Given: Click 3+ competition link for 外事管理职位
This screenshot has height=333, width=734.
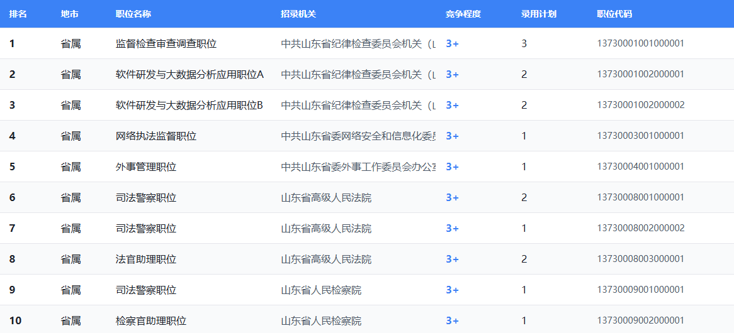Looking at the screenshot, I should [452, 166].
